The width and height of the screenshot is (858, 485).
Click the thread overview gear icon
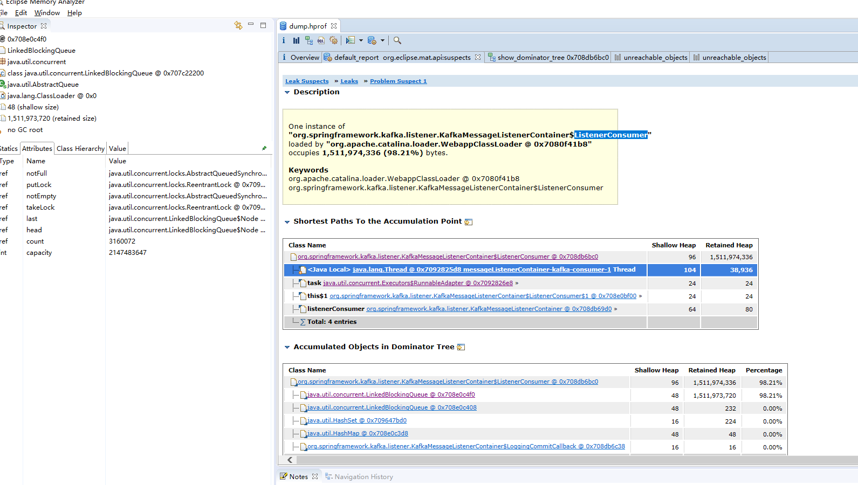pos(334,40)
